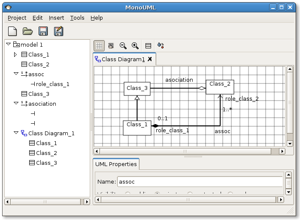The image size is (300, 220).
Task: Open the Edit menu
Action: coord(37,18)
